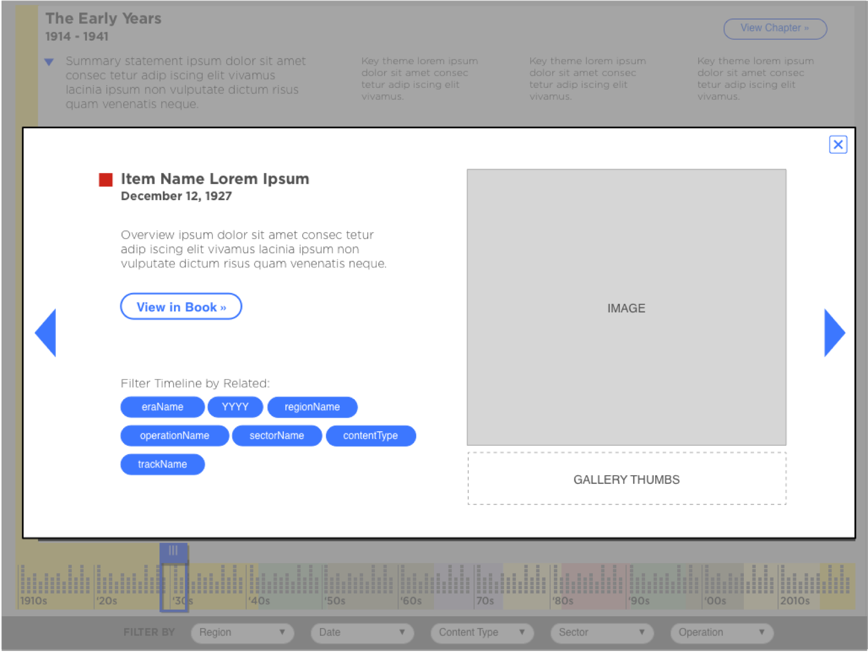This screenshot has width=868, height=652.
Task: Click the red item marker square
Action: (x=106, y=180)
